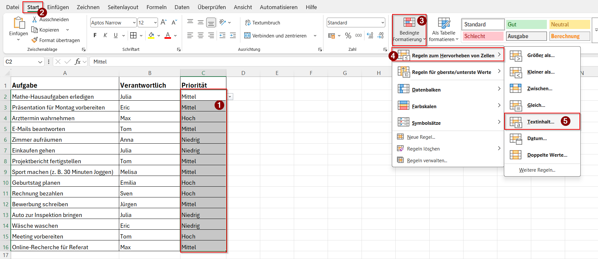Toggle italic formatting (K)

(105, 36)
